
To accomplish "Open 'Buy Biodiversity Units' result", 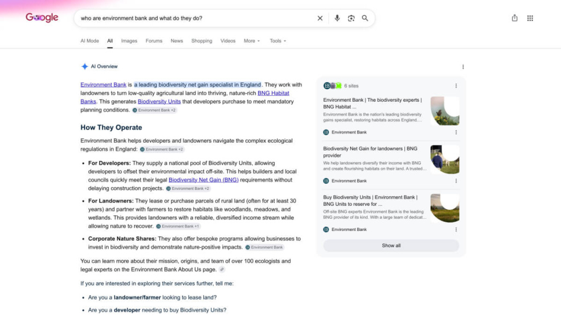I will (x=370, y=200).
